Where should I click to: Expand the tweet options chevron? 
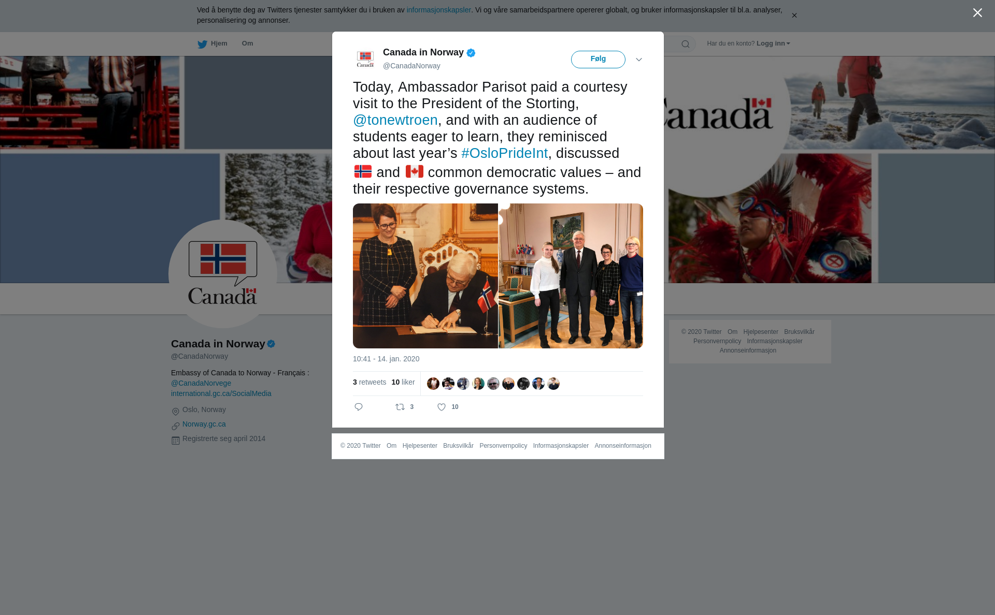639,60
